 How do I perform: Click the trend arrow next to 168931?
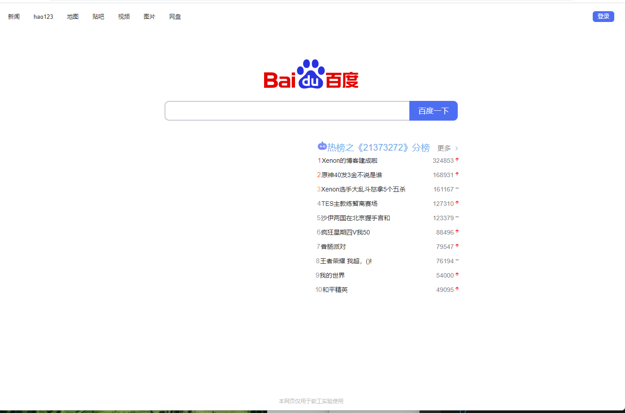tap(457, 174)
